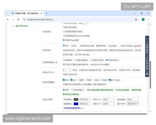Click the vertical scrollbar down arrow
The image size is (156, 125).
coord(150,111)
